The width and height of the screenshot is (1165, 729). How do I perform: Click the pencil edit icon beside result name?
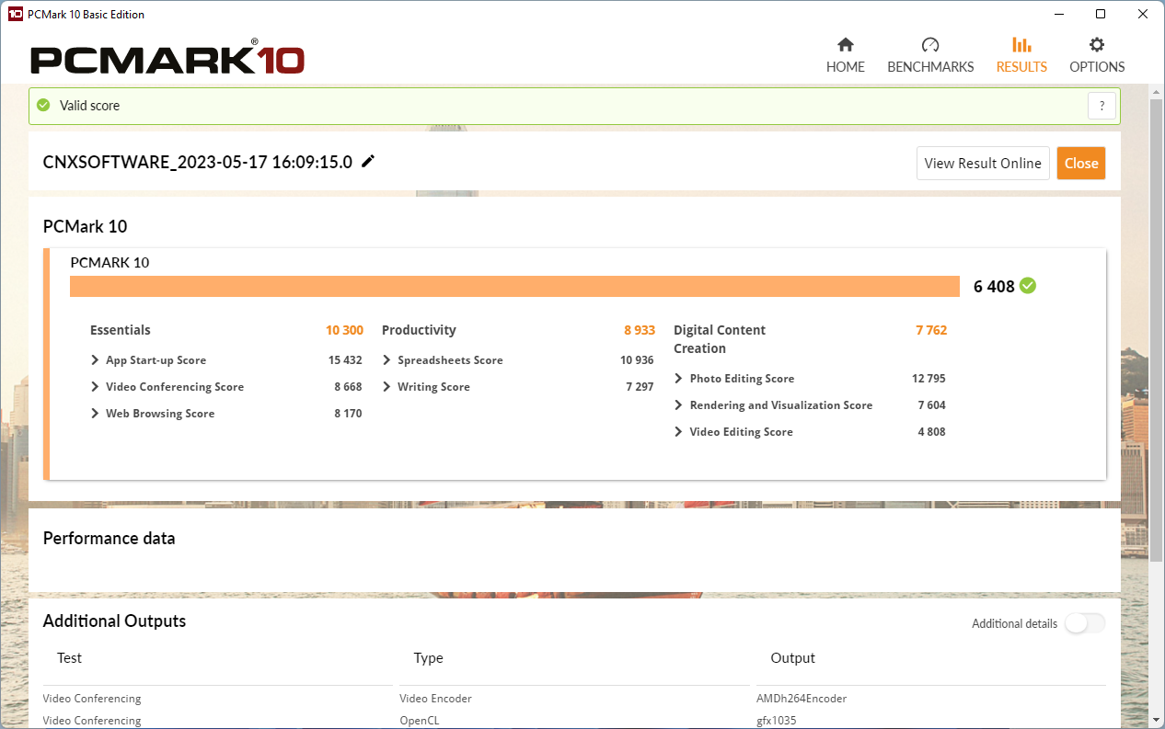[x=368, y=162]
